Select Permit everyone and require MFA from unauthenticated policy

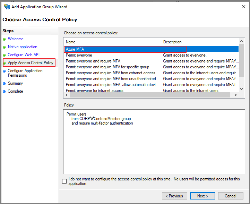coord(113,79)
